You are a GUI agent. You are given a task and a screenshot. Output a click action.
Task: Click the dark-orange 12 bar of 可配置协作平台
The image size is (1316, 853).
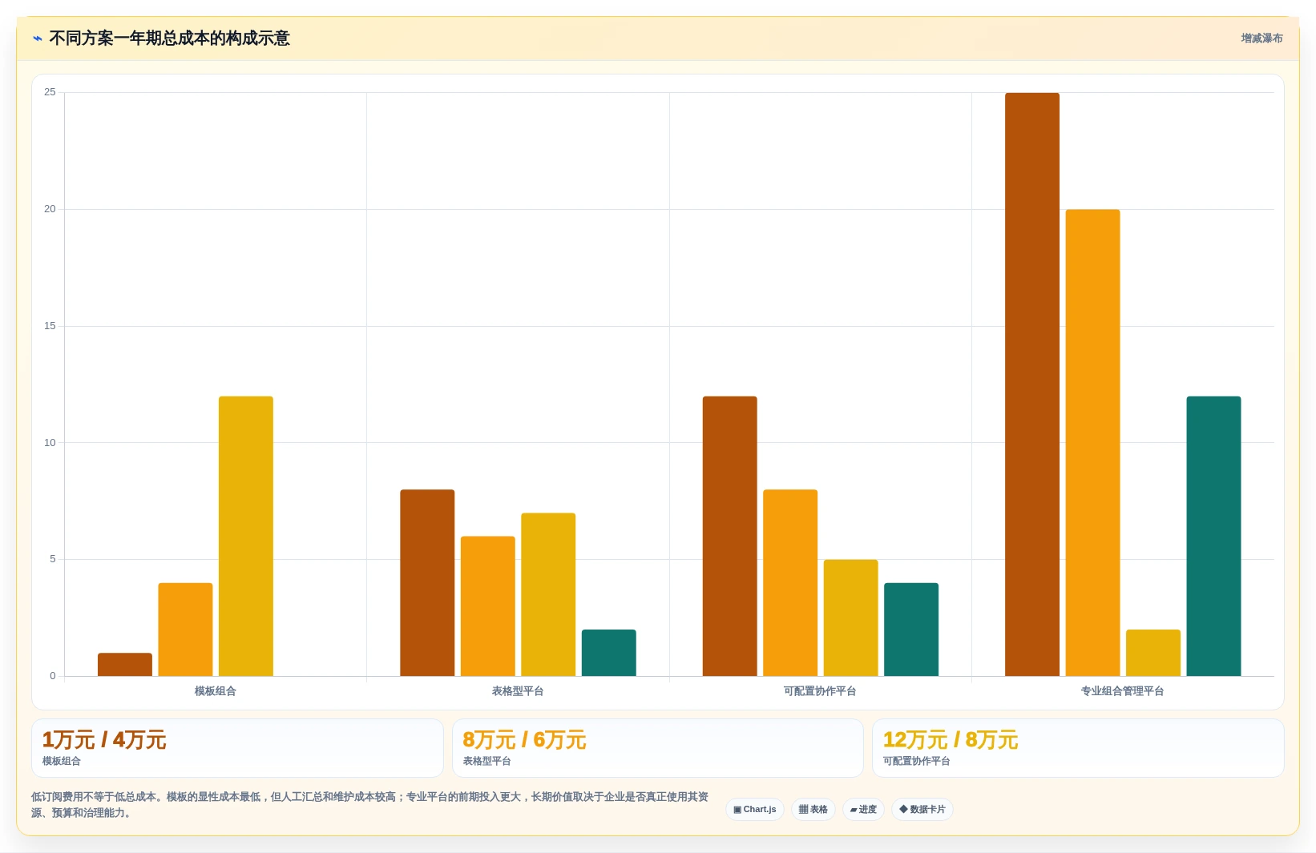[x=730, y=537]
